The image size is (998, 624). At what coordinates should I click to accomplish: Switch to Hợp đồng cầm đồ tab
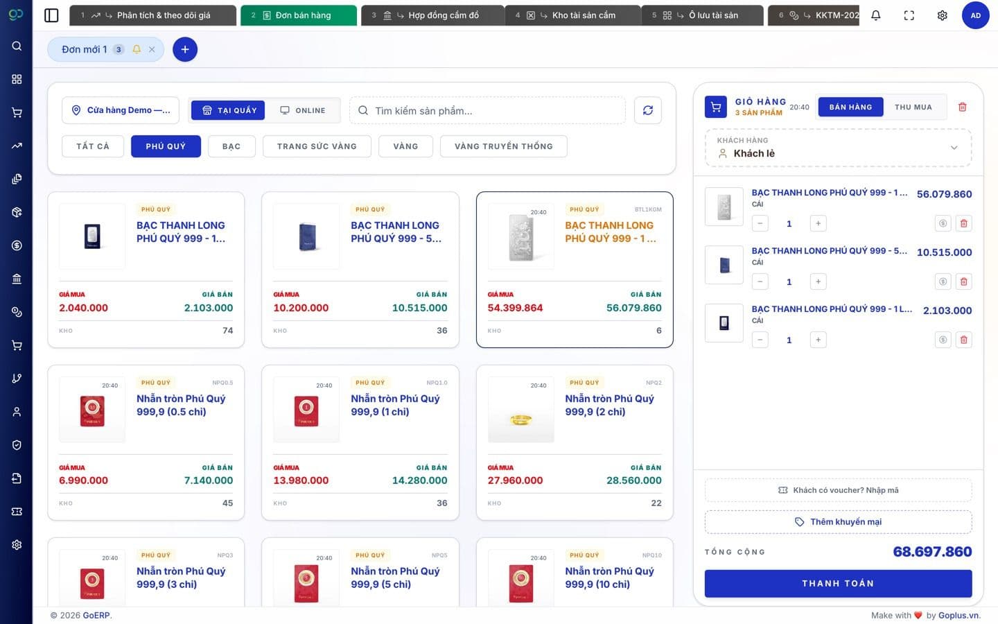point(432,15)
